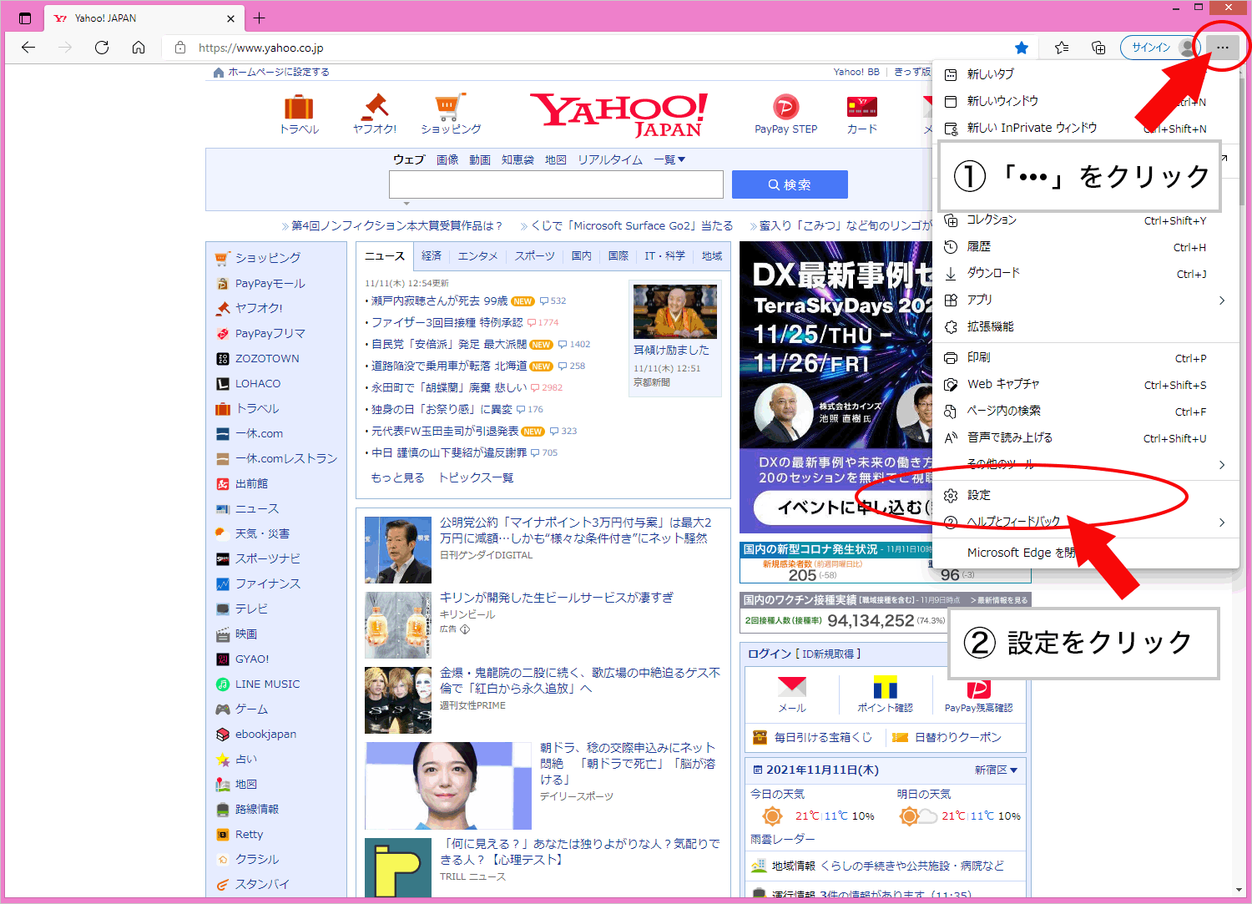1252x904 pixels.
Task: Open 天気・災害 sidebar link
Action: pos(262,534)
